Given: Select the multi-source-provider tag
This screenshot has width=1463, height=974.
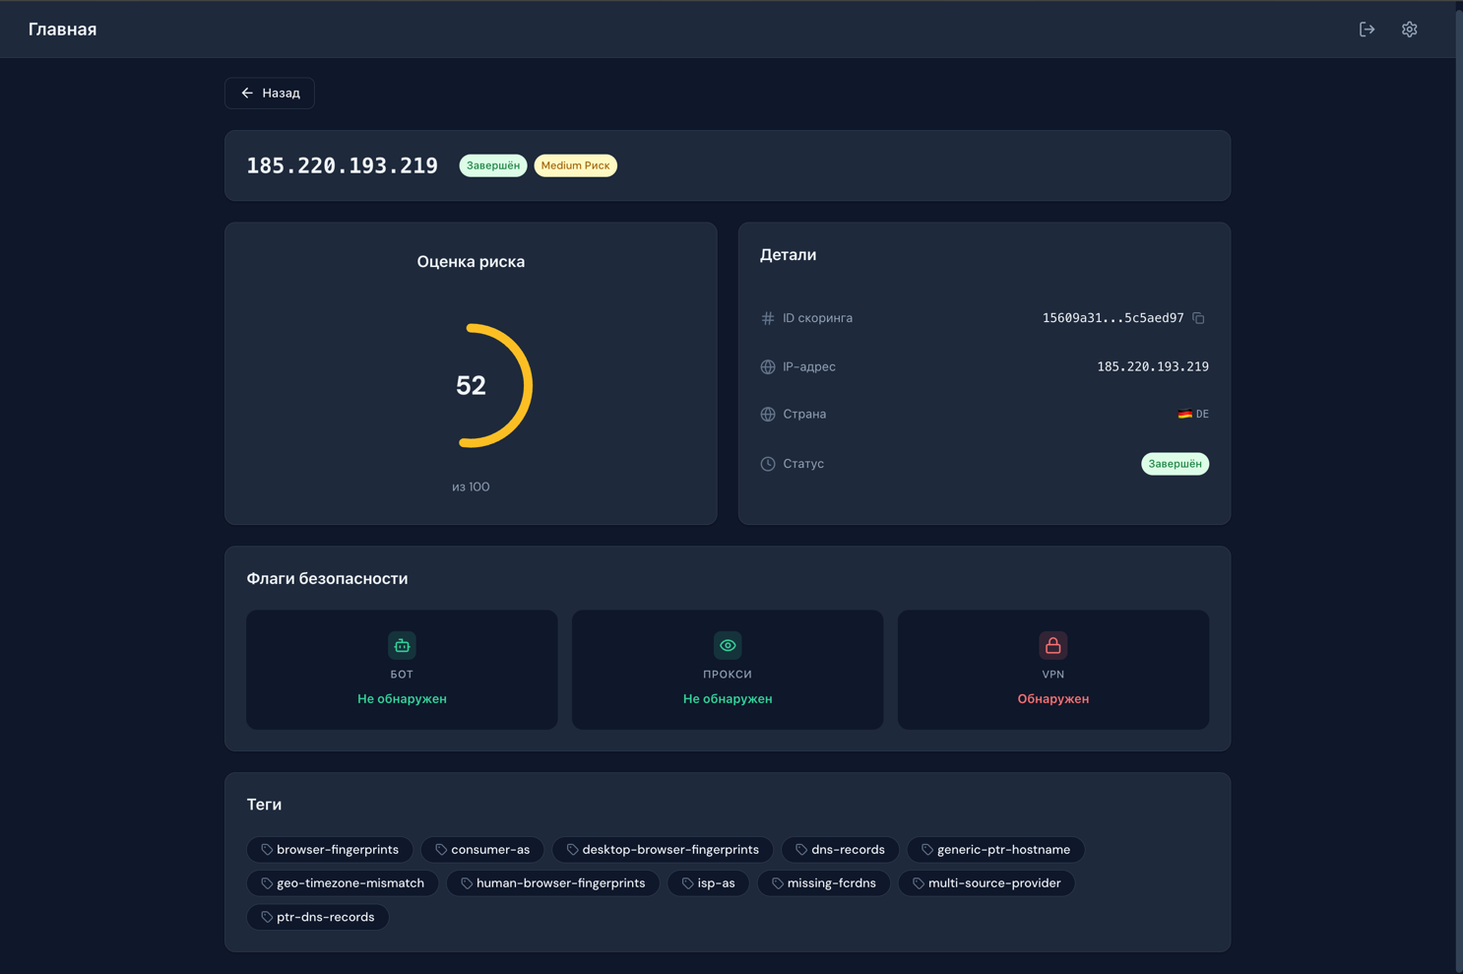Looking at the screenshot, I should click(x=986, y=883).
